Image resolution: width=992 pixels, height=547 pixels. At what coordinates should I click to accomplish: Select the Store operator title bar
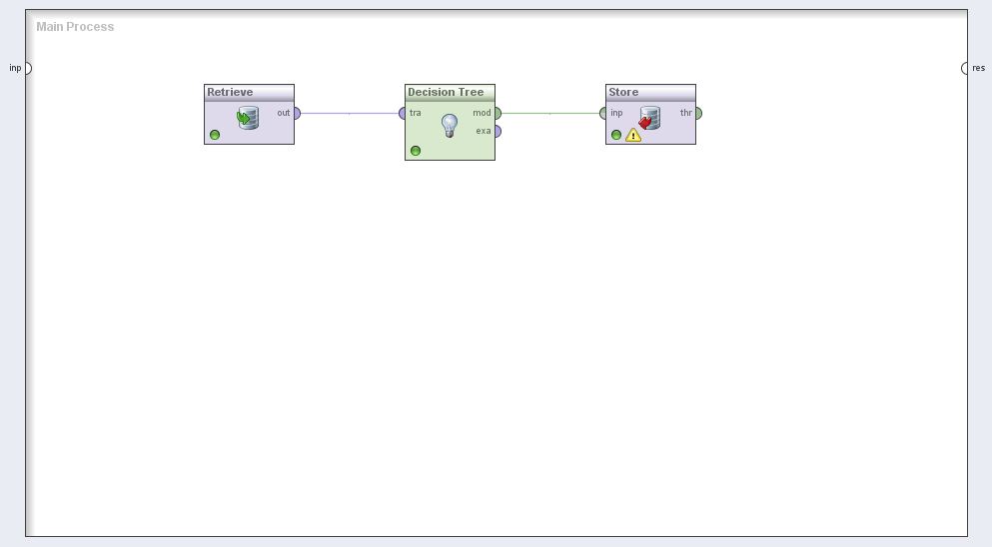[x=650, y=92]
